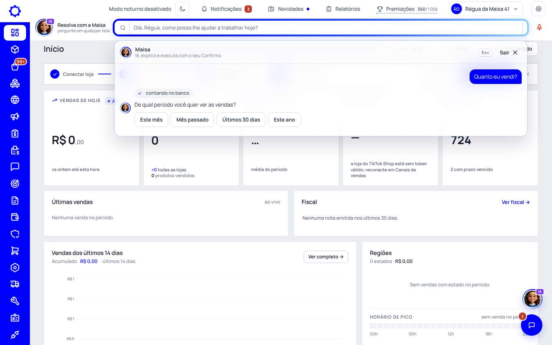This screenshot has width=552, height=345.
Task: Expand Régua da Maisa 41 account dropdown
Action: (x=486, y=9)
